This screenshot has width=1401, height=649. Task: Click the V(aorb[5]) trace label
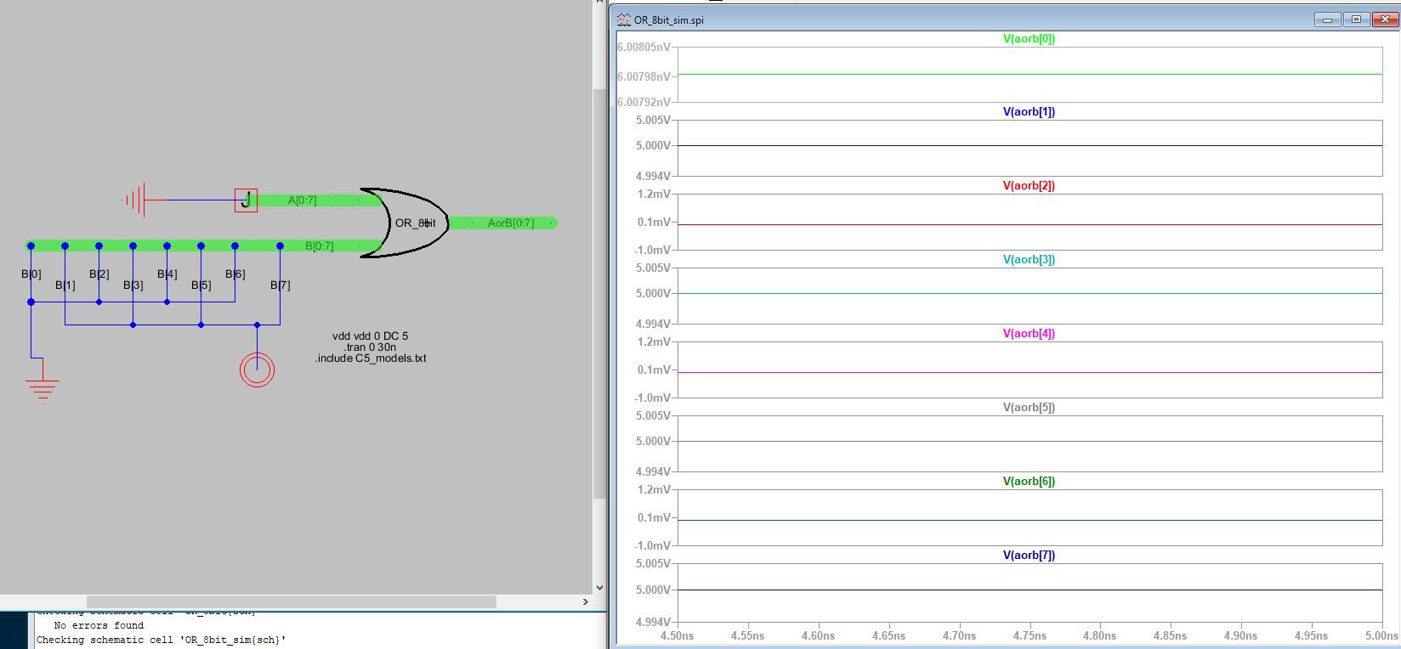point(1029,407)
